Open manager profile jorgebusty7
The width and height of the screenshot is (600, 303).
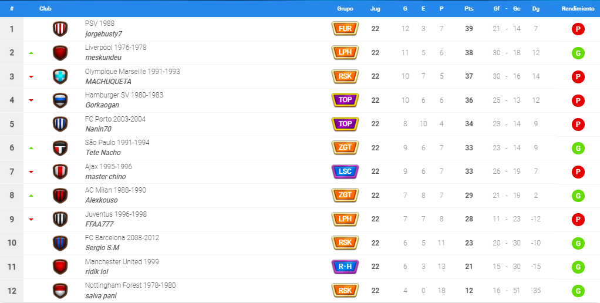[104, 34]
